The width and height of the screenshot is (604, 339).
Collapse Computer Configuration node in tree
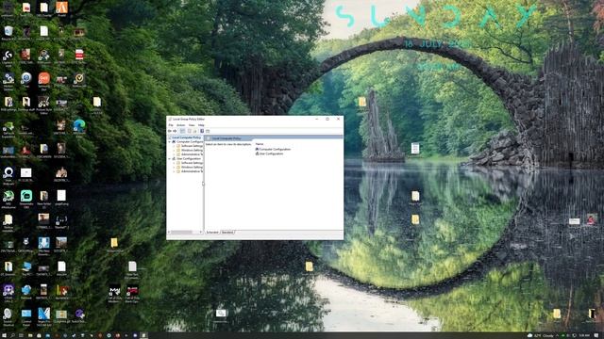click(170, 142)
